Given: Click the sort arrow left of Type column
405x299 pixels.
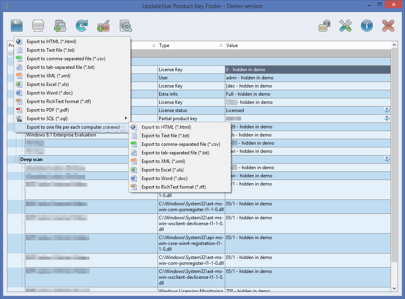Looking at the screenshot, I should click(x=154, y=45).
